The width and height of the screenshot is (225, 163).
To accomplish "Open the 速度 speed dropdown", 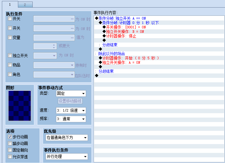I will (x=71, y=110).
